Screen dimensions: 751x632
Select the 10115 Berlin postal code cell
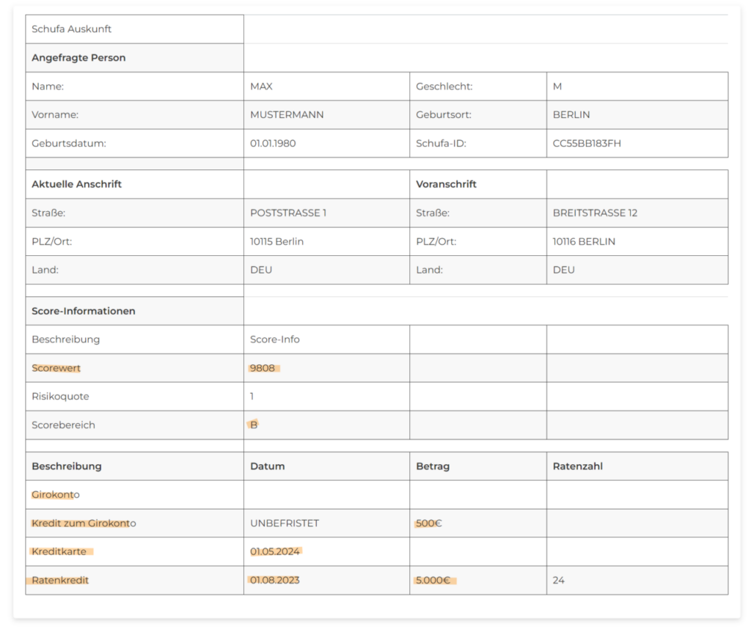276,242
